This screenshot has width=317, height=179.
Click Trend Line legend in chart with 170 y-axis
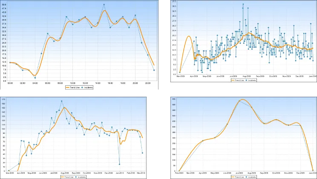(67, 177)
